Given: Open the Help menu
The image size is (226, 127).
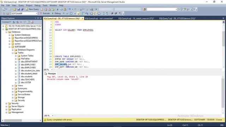Looking at the screenshot, I should (x=61, y=6).
